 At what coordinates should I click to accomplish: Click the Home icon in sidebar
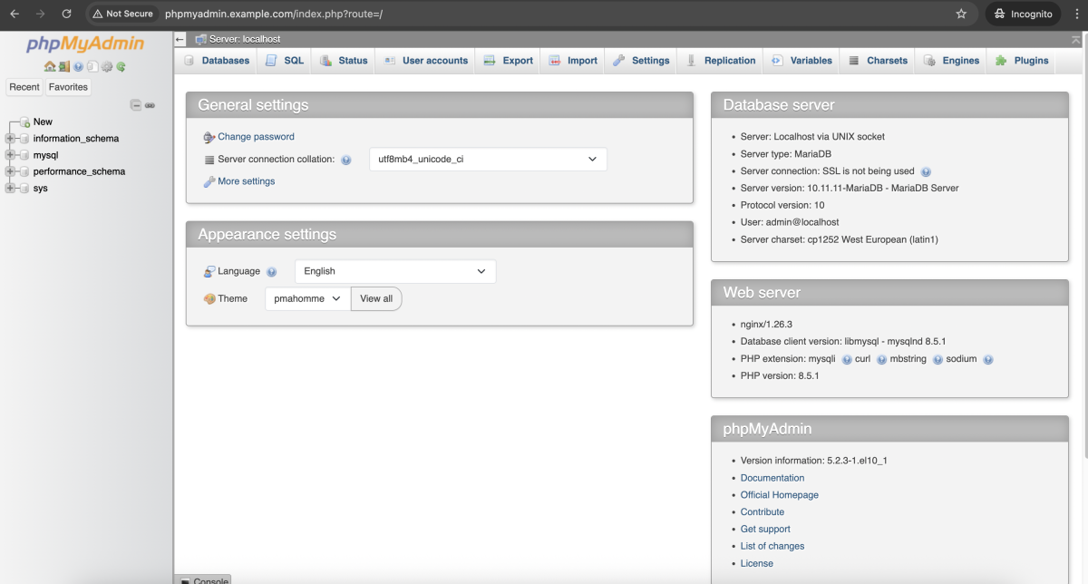pyautogui.click(x=50, y=67)
